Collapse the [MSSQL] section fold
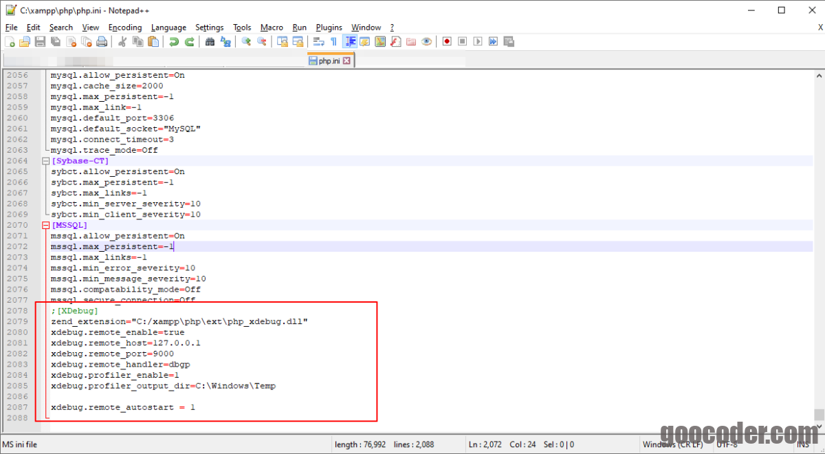The height and width of the screenshot is (454, 825). click(46, 225)
